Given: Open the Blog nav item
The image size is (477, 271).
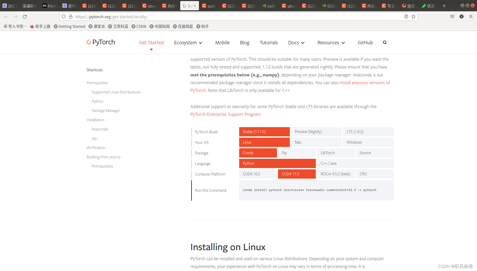Looking at the screenshot, I should tap(245, 43).
